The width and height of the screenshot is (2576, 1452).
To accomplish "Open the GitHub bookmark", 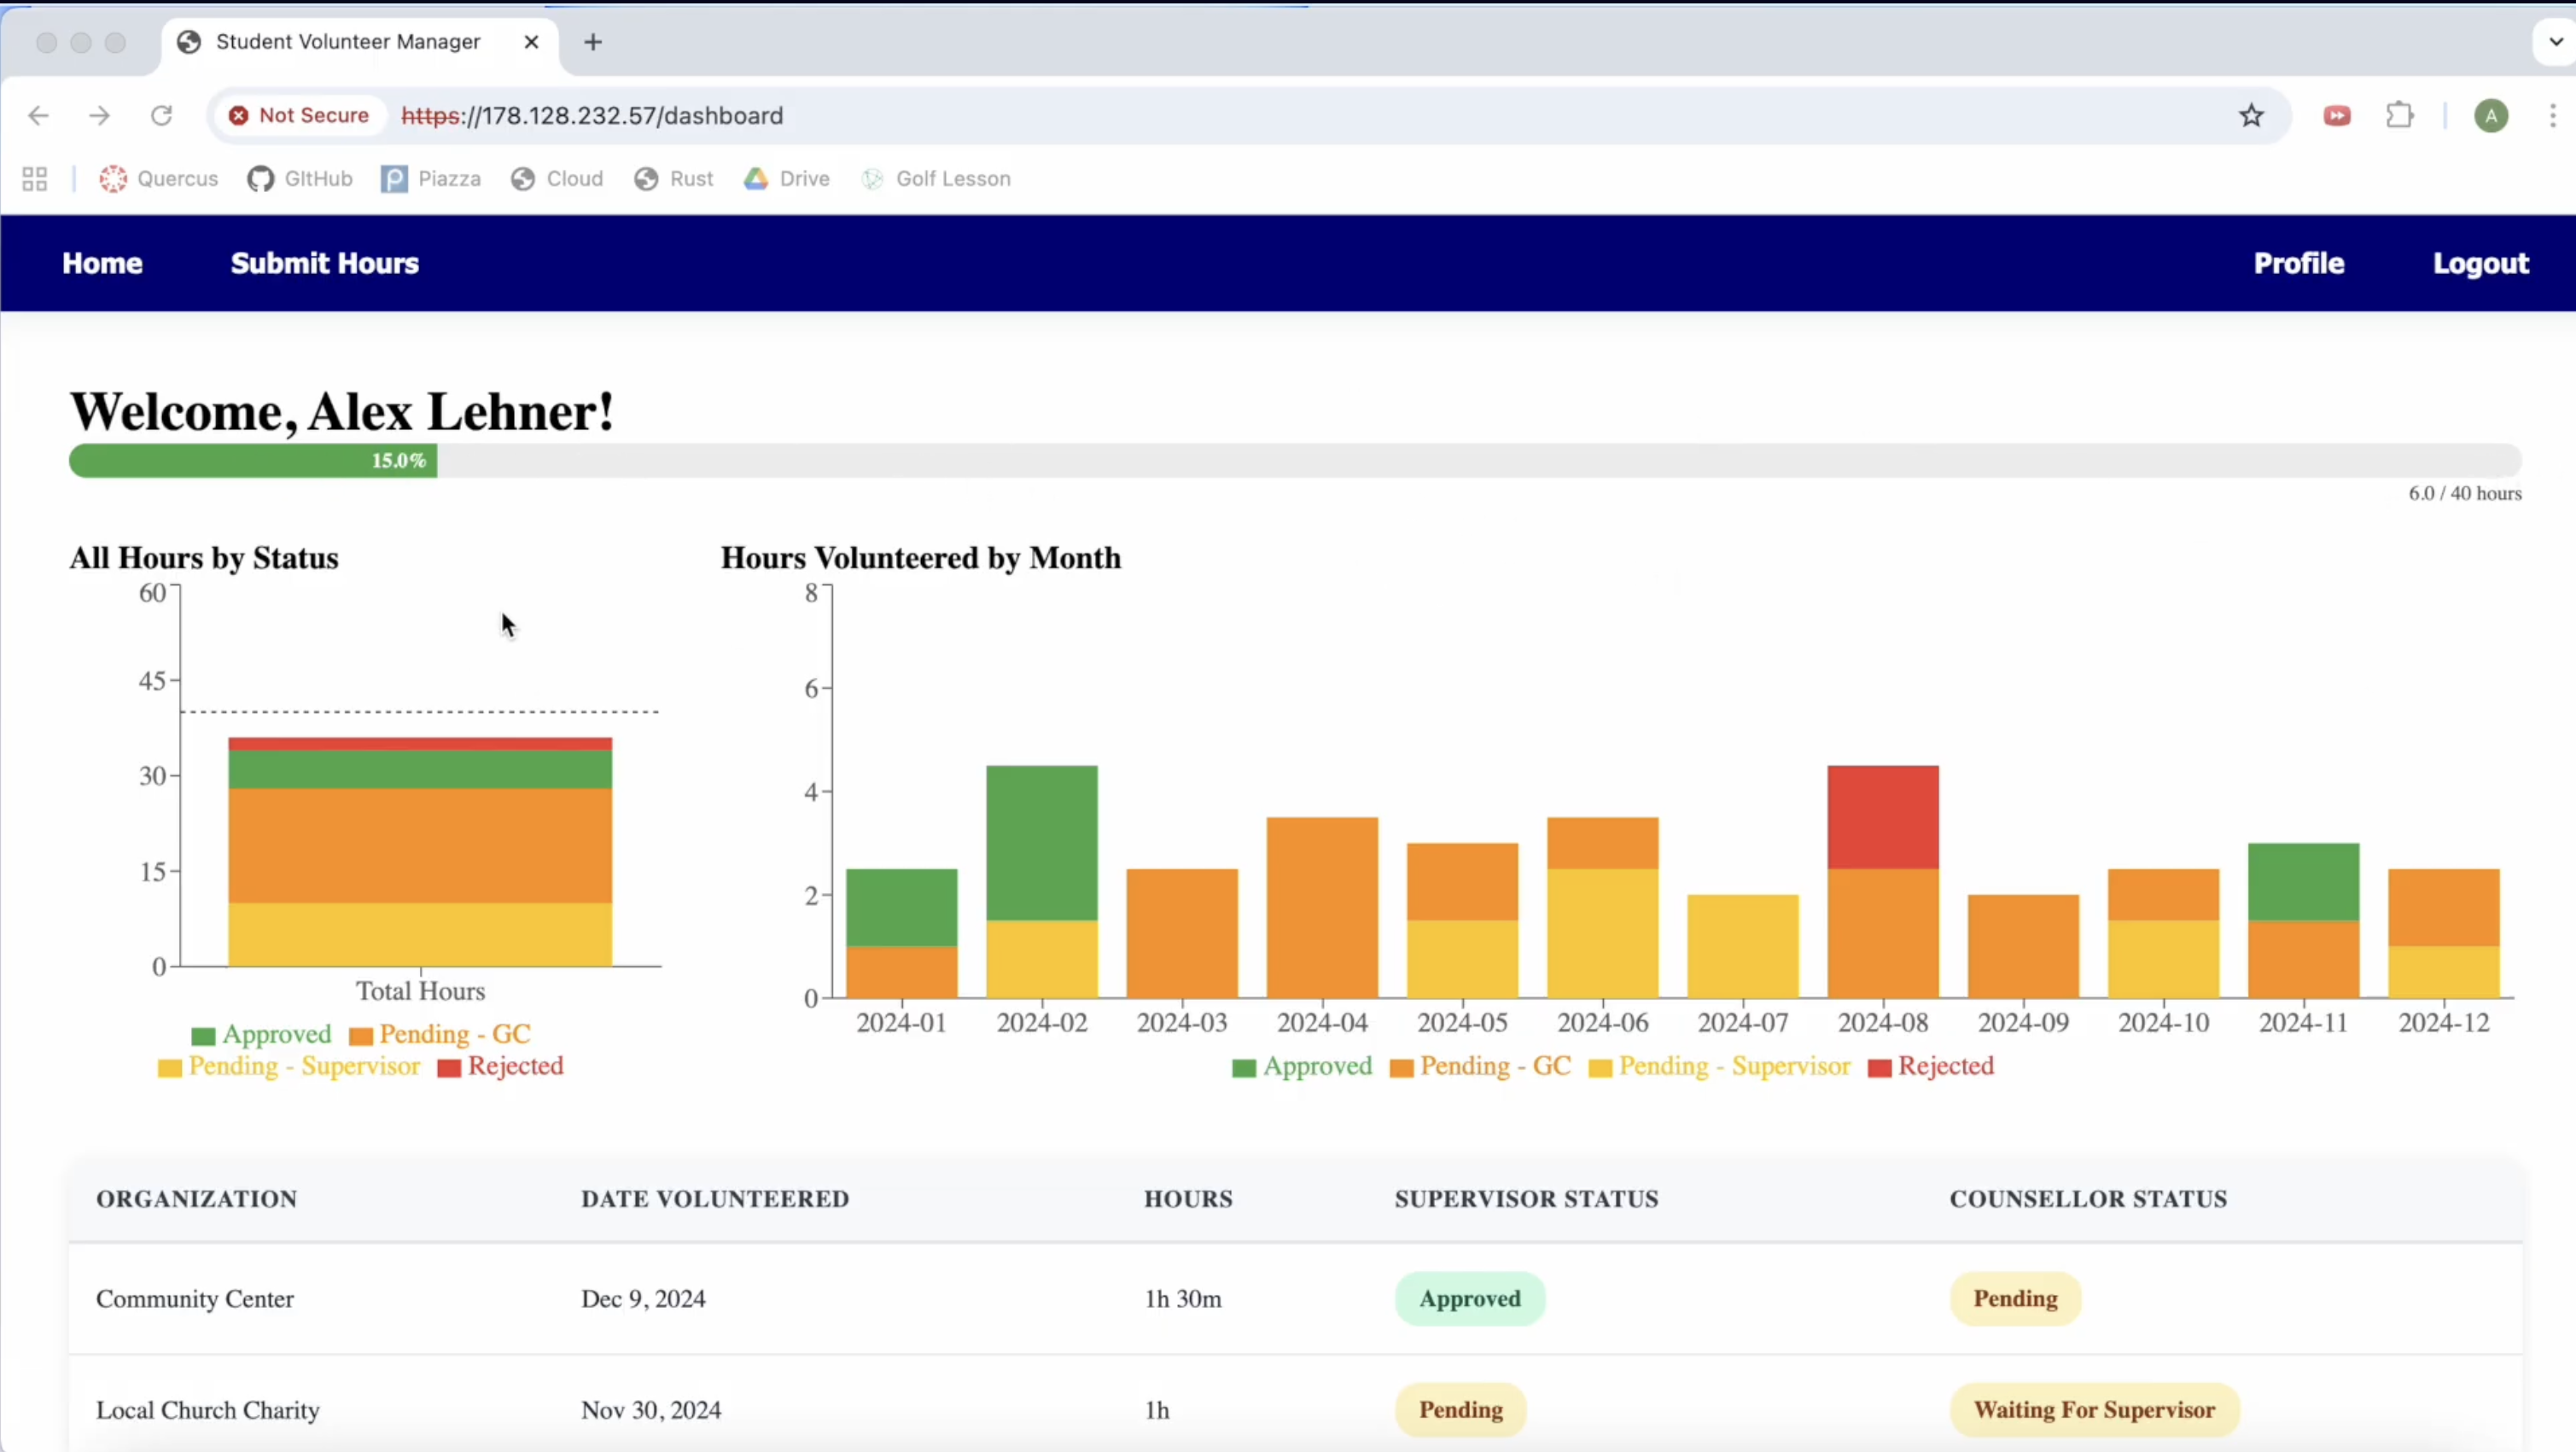I will pyautogui.click(x=300, y=179).
